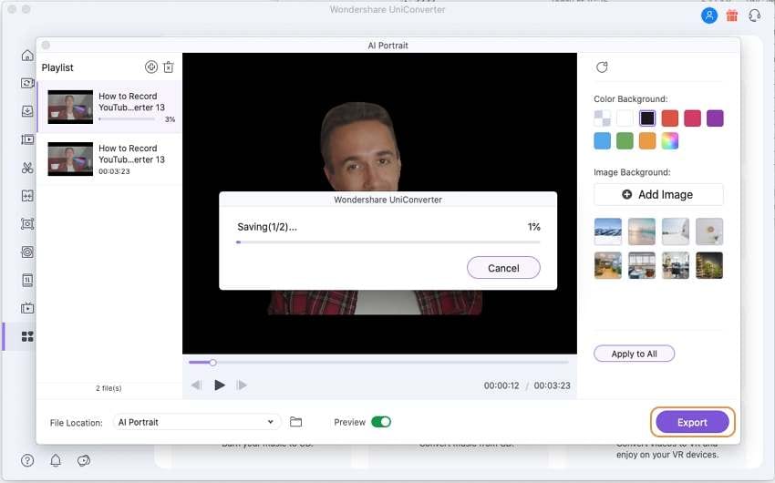This screenshot has width=775, height=483.
Task: Open the DVD Burner sidebar icon
Action: pos(27,252)
